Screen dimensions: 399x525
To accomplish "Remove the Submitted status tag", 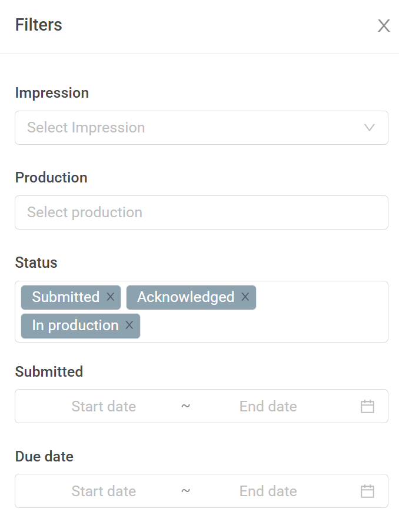I will (x=111, y=297).
